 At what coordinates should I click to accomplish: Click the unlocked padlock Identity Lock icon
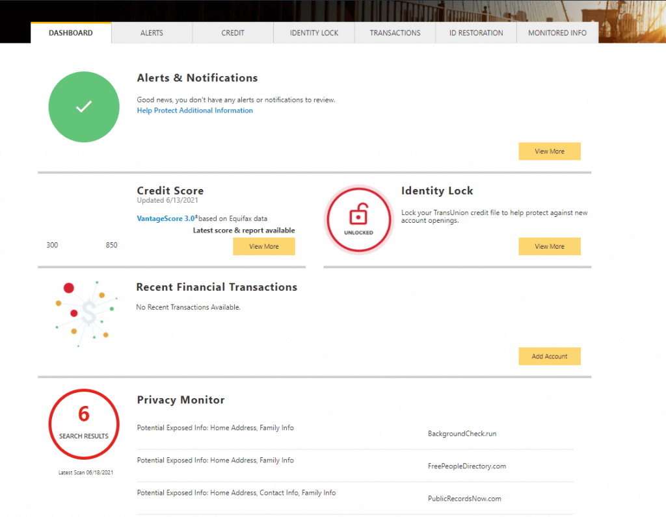coord(358,219)
